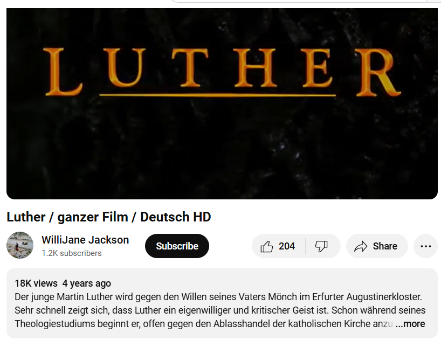Screen dimensions: 441x347
Task: Open the three-dot more actions menu
Action: pos(425,246)
